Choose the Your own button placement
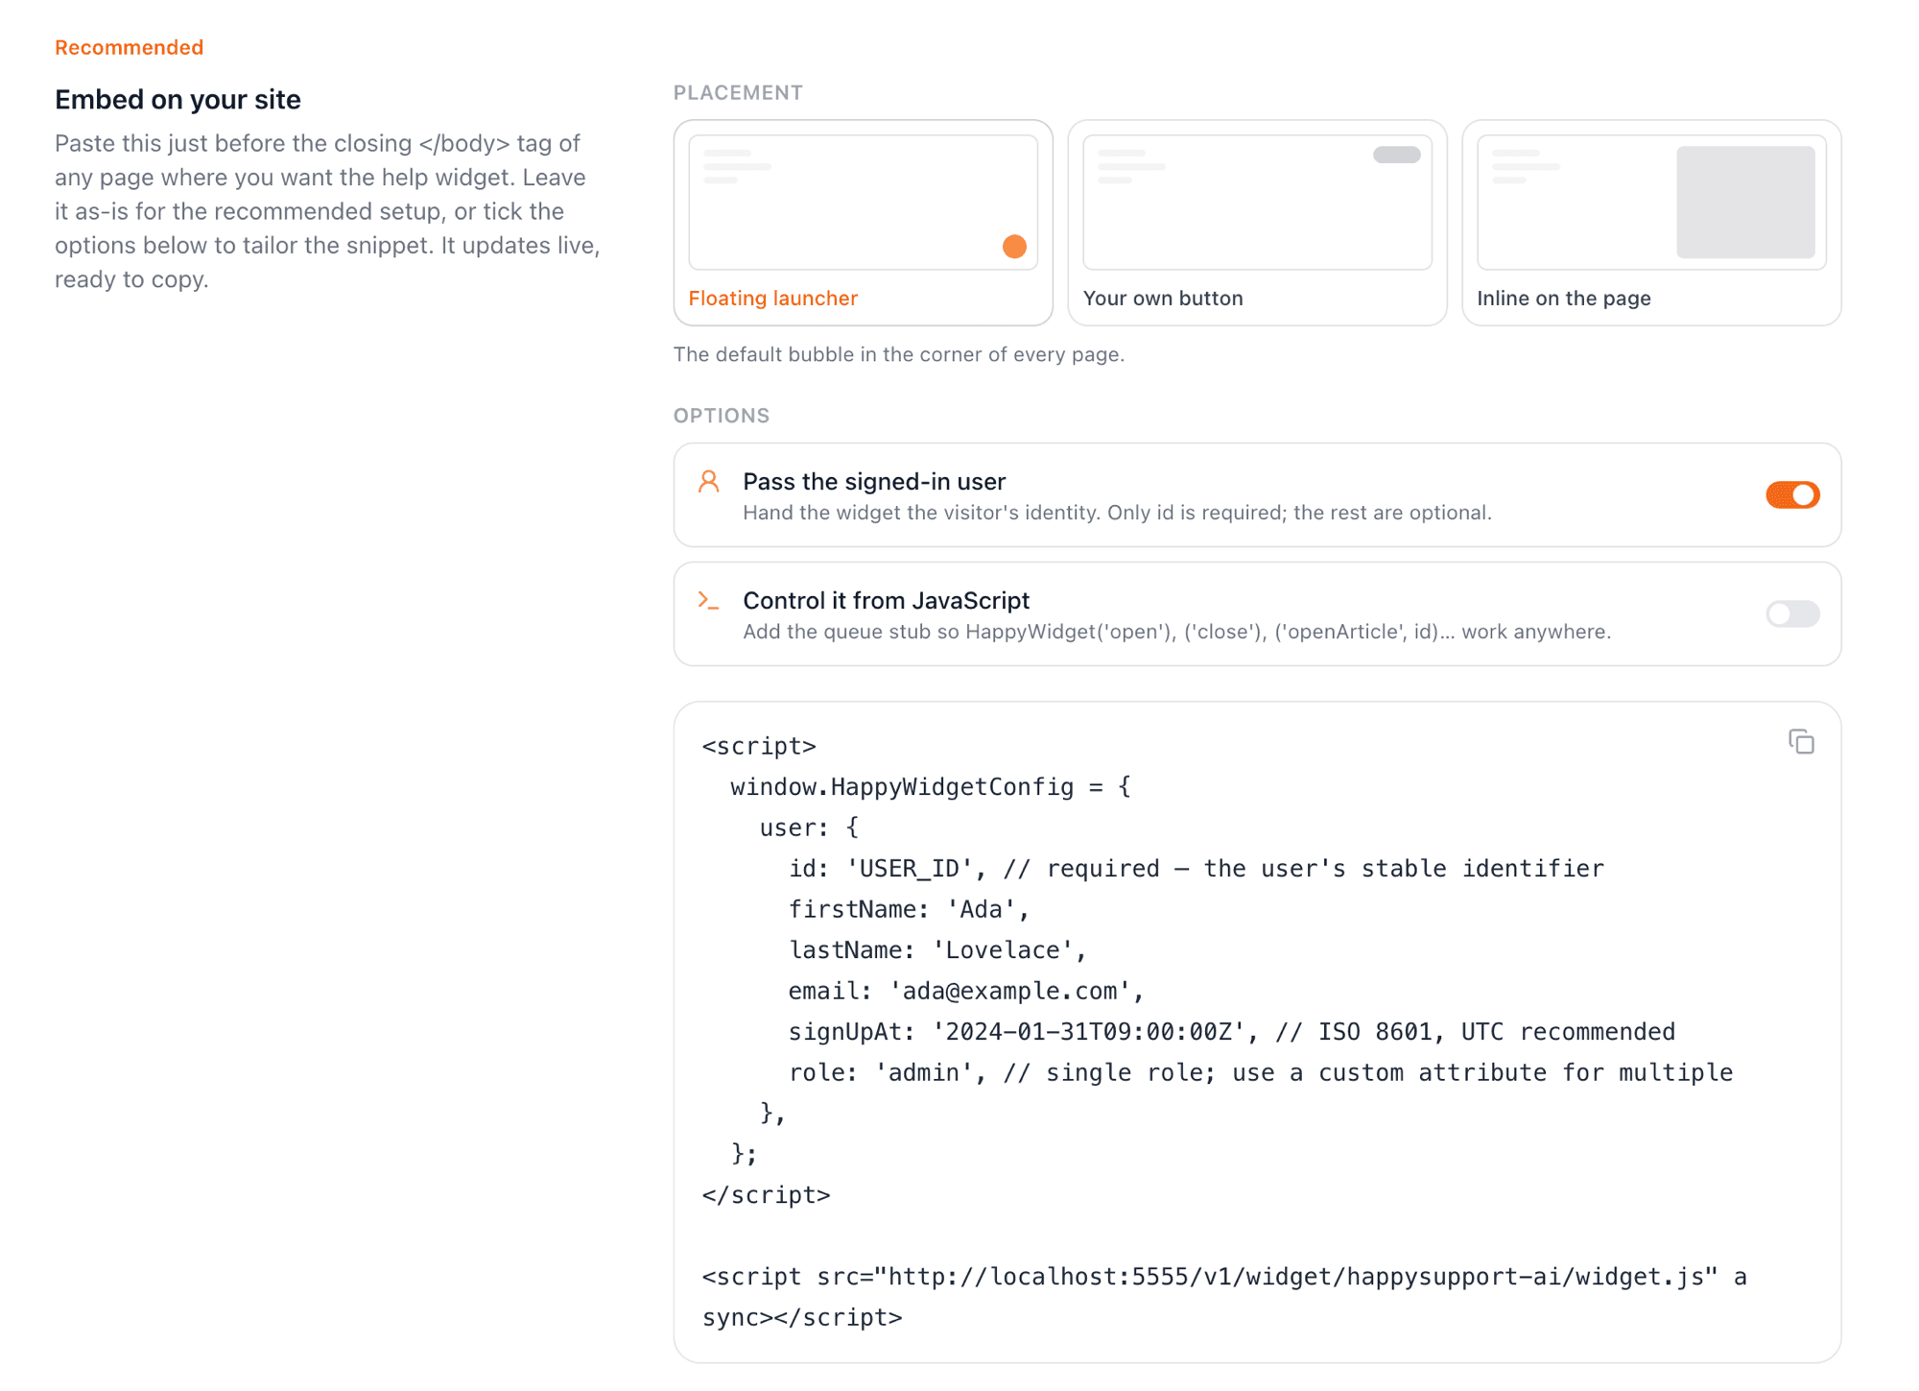 pyautogui.click(x=1257, y=223)
